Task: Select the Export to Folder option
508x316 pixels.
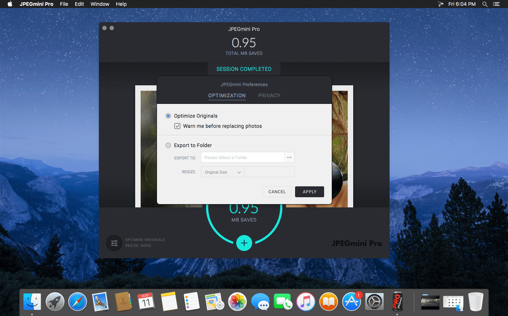Action: [168, 145]
